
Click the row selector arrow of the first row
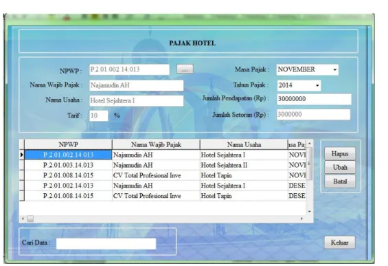(22, 155)
